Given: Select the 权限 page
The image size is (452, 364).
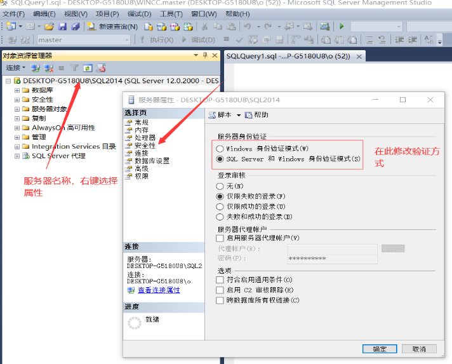Looking at the screenshot, I should (142, 176).
